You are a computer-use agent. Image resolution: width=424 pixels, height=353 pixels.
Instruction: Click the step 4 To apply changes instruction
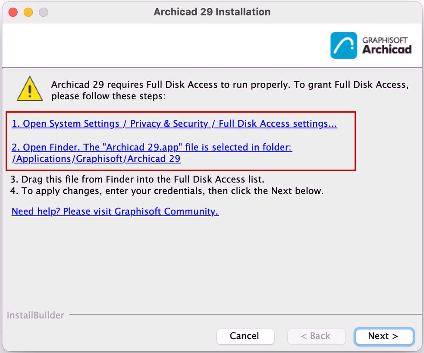coord(167,191)
